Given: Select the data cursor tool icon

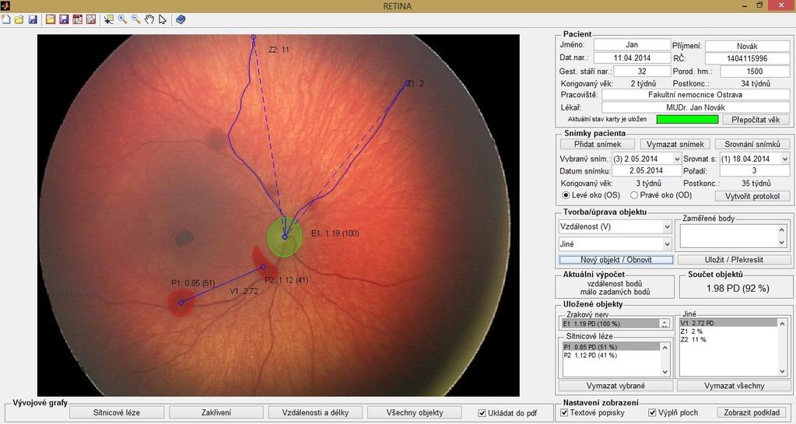Looking at the screenshot, I should coord(109,19).
